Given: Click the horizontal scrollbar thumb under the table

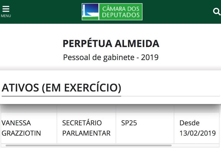Looking at the screenshot, I should point(88,145).
